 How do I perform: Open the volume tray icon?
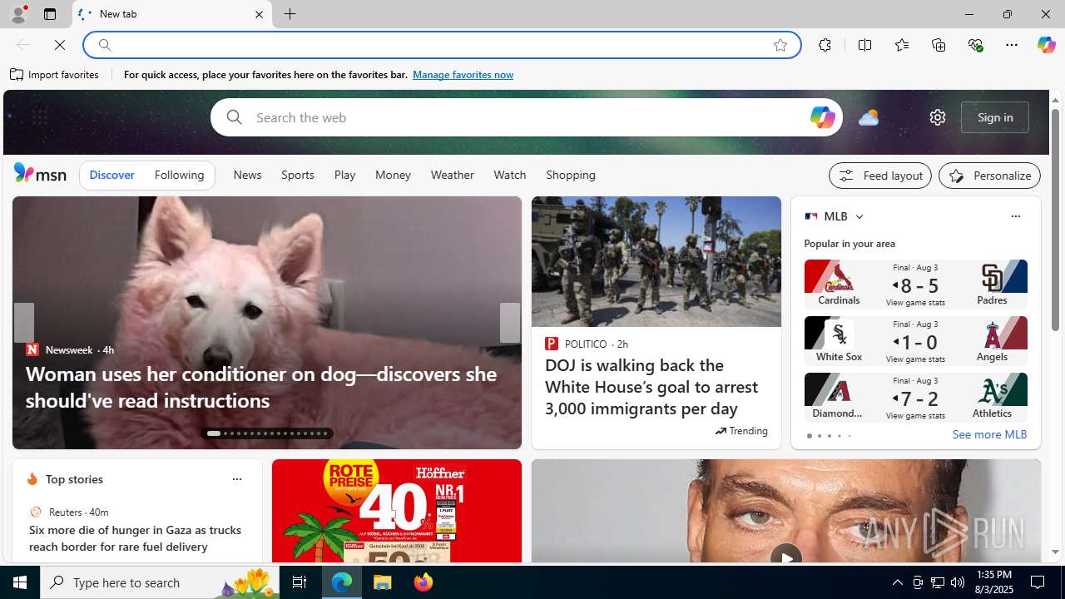[x=958, y=582]
